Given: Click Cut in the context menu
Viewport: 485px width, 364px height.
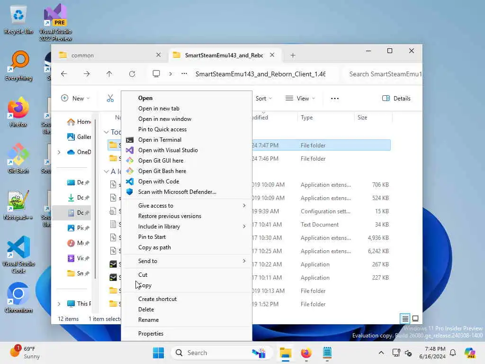Looking at the screenshot, I should coord(187,275).
